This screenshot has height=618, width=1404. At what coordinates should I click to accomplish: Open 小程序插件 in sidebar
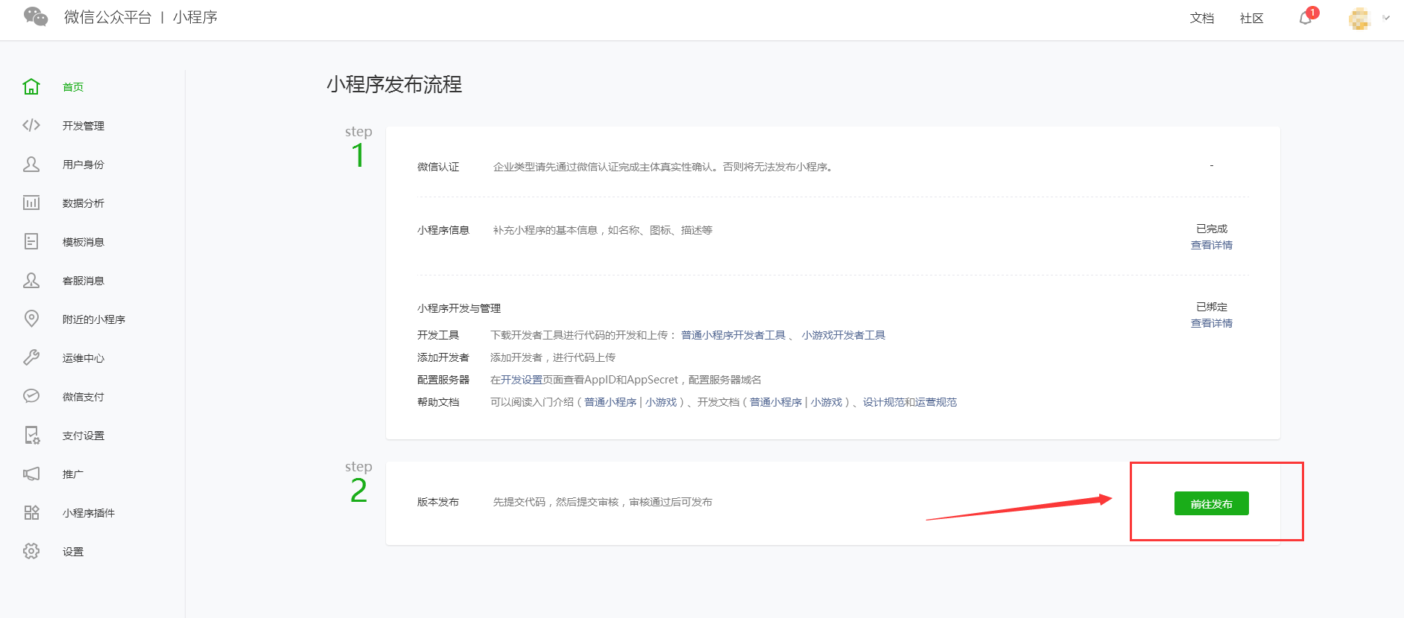click(x=89, y=513)
